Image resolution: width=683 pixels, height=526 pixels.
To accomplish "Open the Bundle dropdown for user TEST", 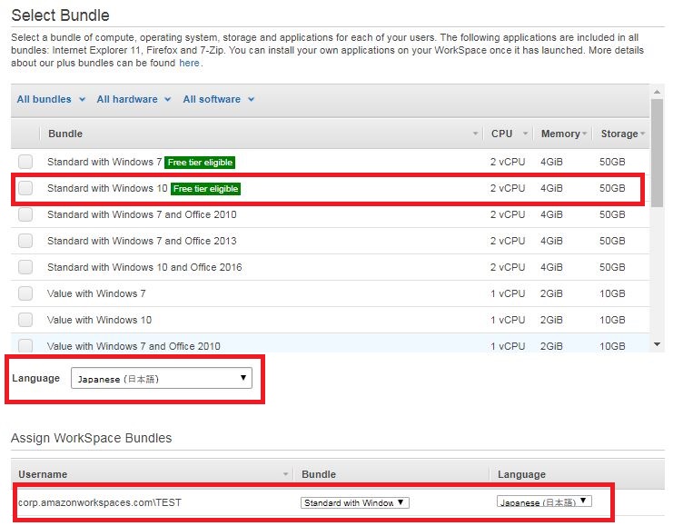I will click(354, 502).
